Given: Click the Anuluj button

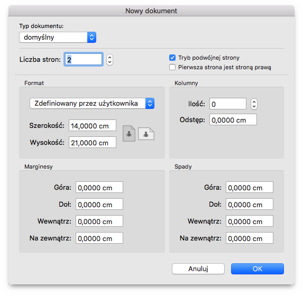Looking at the screenshot, I should (198, 269).
